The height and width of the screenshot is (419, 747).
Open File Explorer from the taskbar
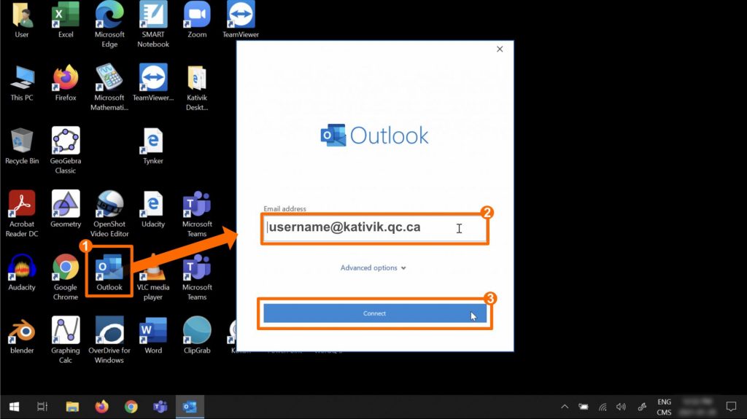coord(72,407)
